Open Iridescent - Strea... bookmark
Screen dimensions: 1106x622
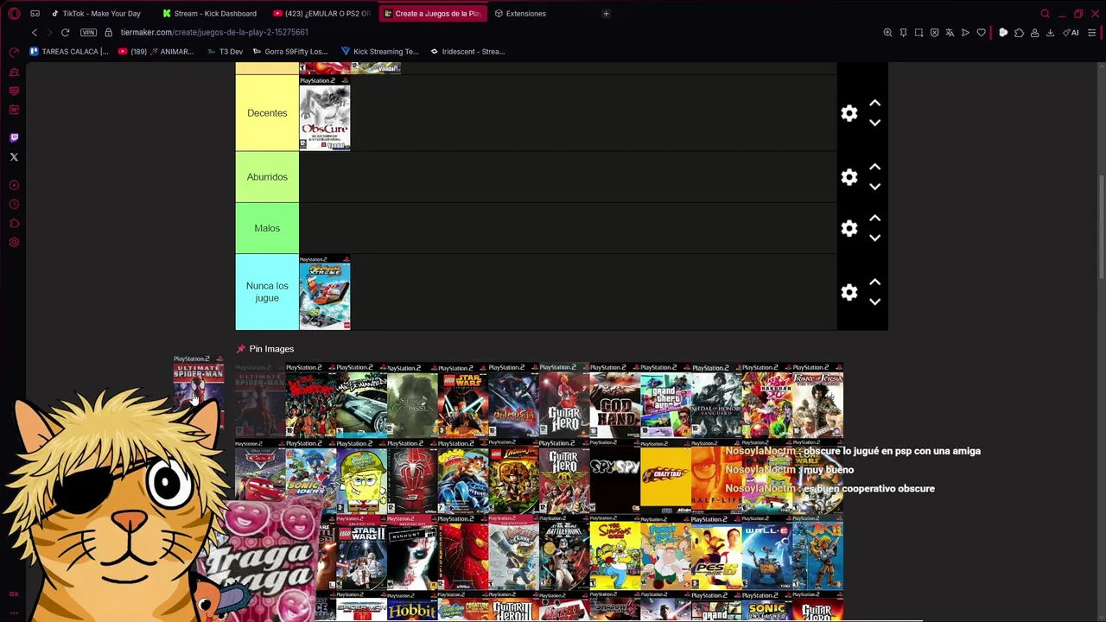[467, 52]
